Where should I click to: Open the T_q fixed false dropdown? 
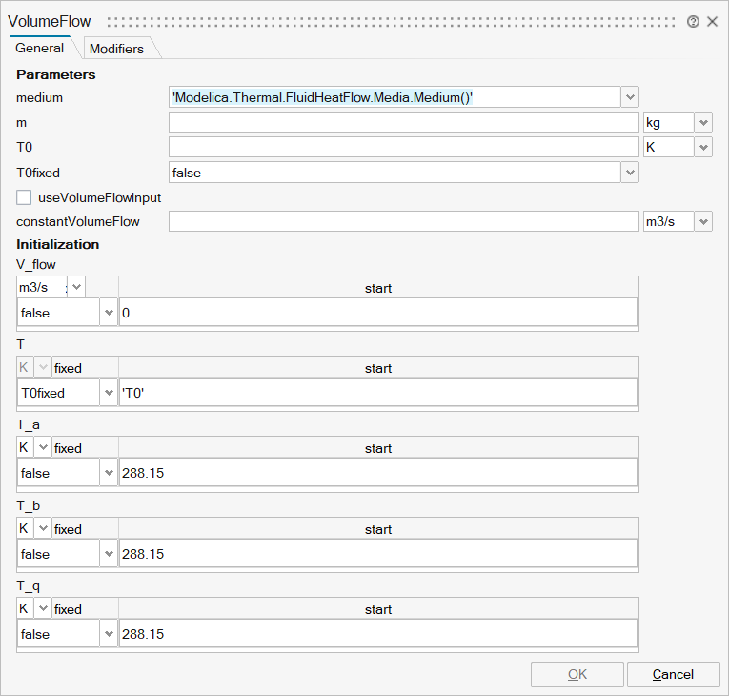click(x=108, y=634)
